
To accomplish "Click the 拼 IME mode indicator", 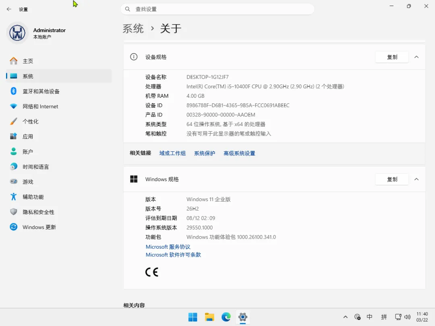I will tap(384, 317).
